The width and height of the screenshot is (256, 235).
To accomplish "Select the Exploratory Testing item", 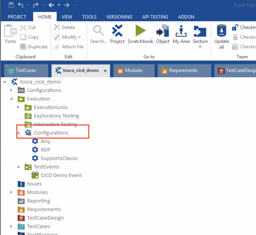I will coord(56,116).
